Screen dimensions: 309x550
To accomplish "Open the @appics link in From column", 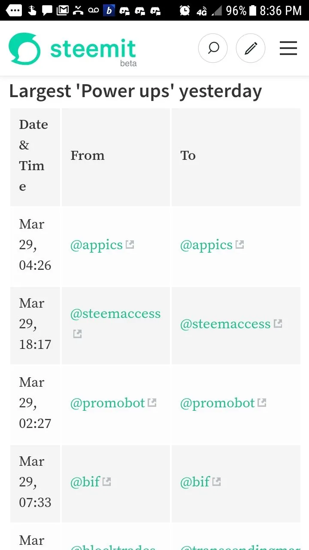I will [97, 245].
